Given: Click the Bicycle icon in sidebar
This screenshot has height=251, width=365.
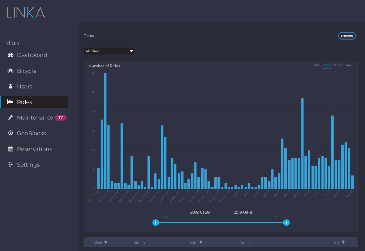Looking at the screenshot, I should 10,71.
